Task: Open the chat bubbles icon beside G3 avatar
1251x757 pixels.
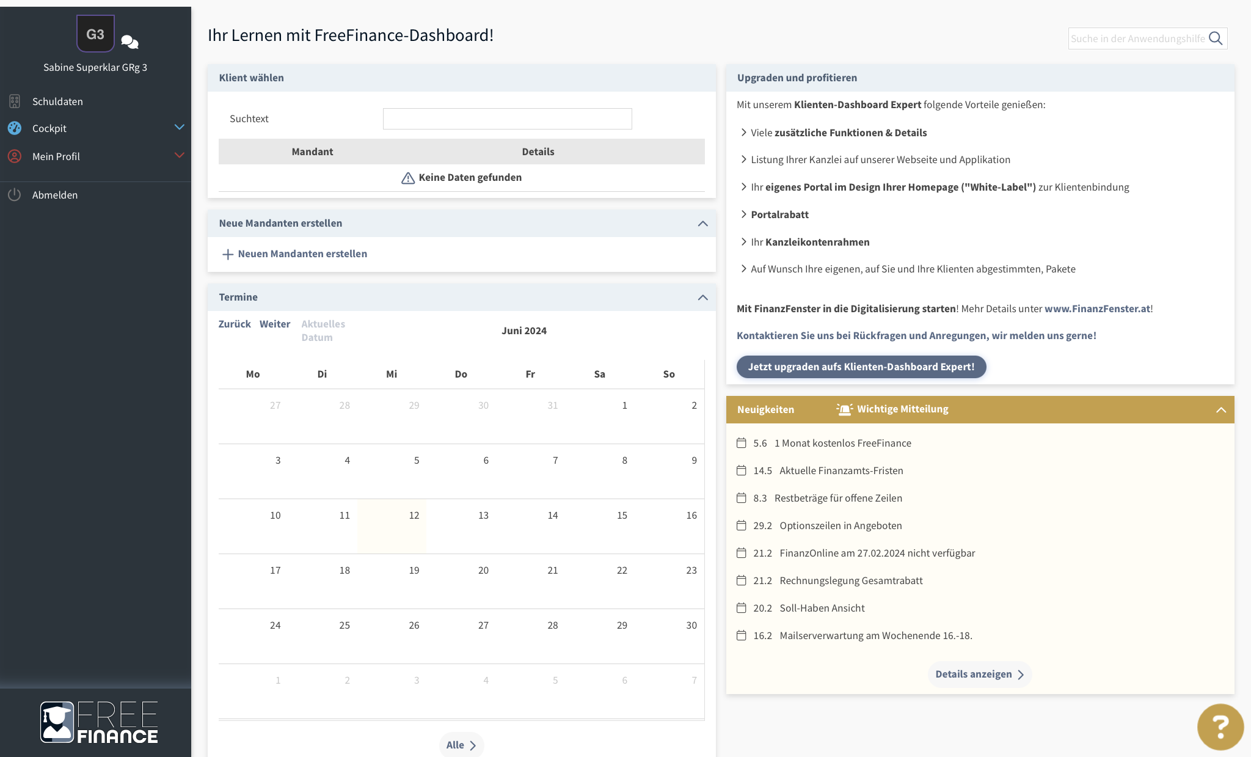Action: pyautogui.click(x=129, y=42)
